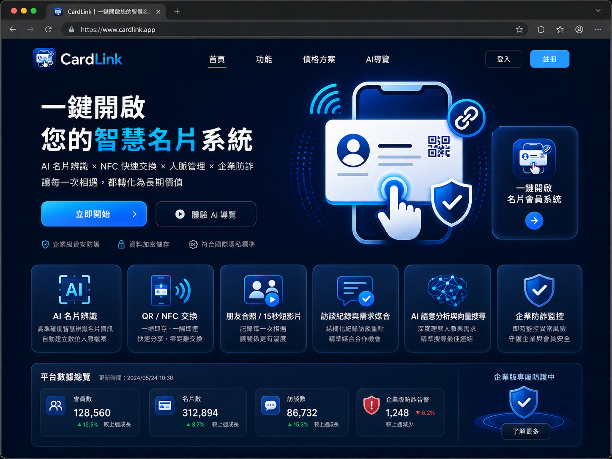Expand the tab list chevron at top right
This screenshot has width=612, height=459.
[x=598, y=11]
